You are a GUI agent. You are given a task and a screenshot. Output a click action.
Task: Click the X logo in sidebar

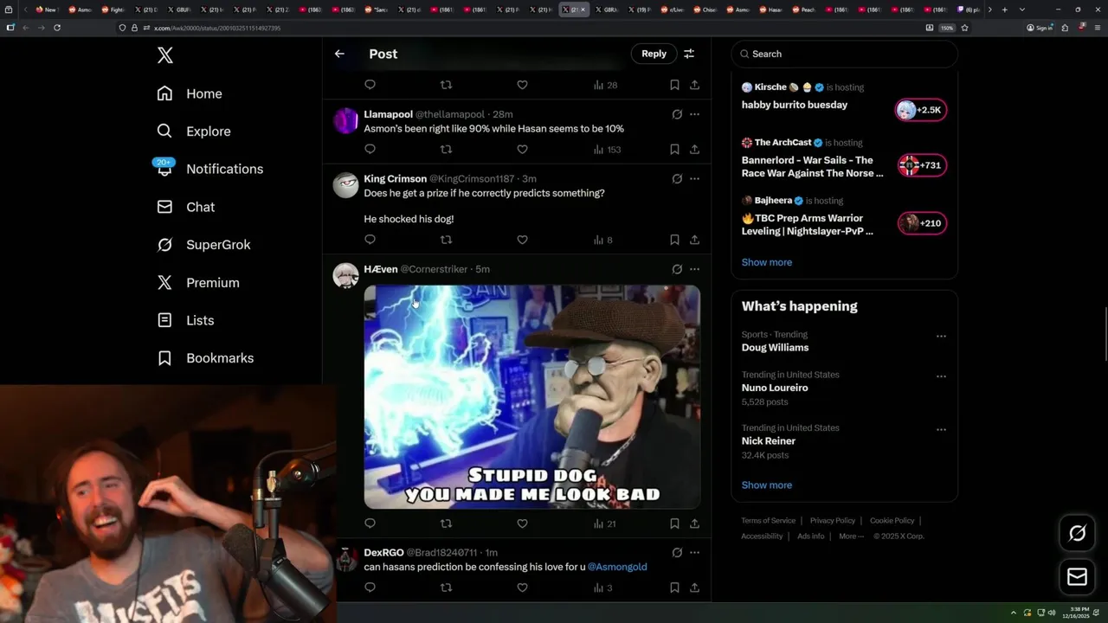(x=165, y=55)
